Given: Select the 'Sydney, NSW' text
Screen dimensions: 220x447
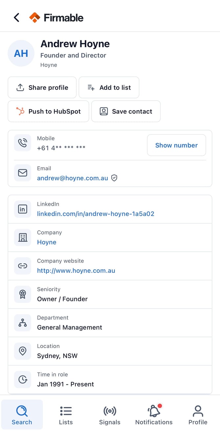Looking at the screenshot, I should pos(57,356).
